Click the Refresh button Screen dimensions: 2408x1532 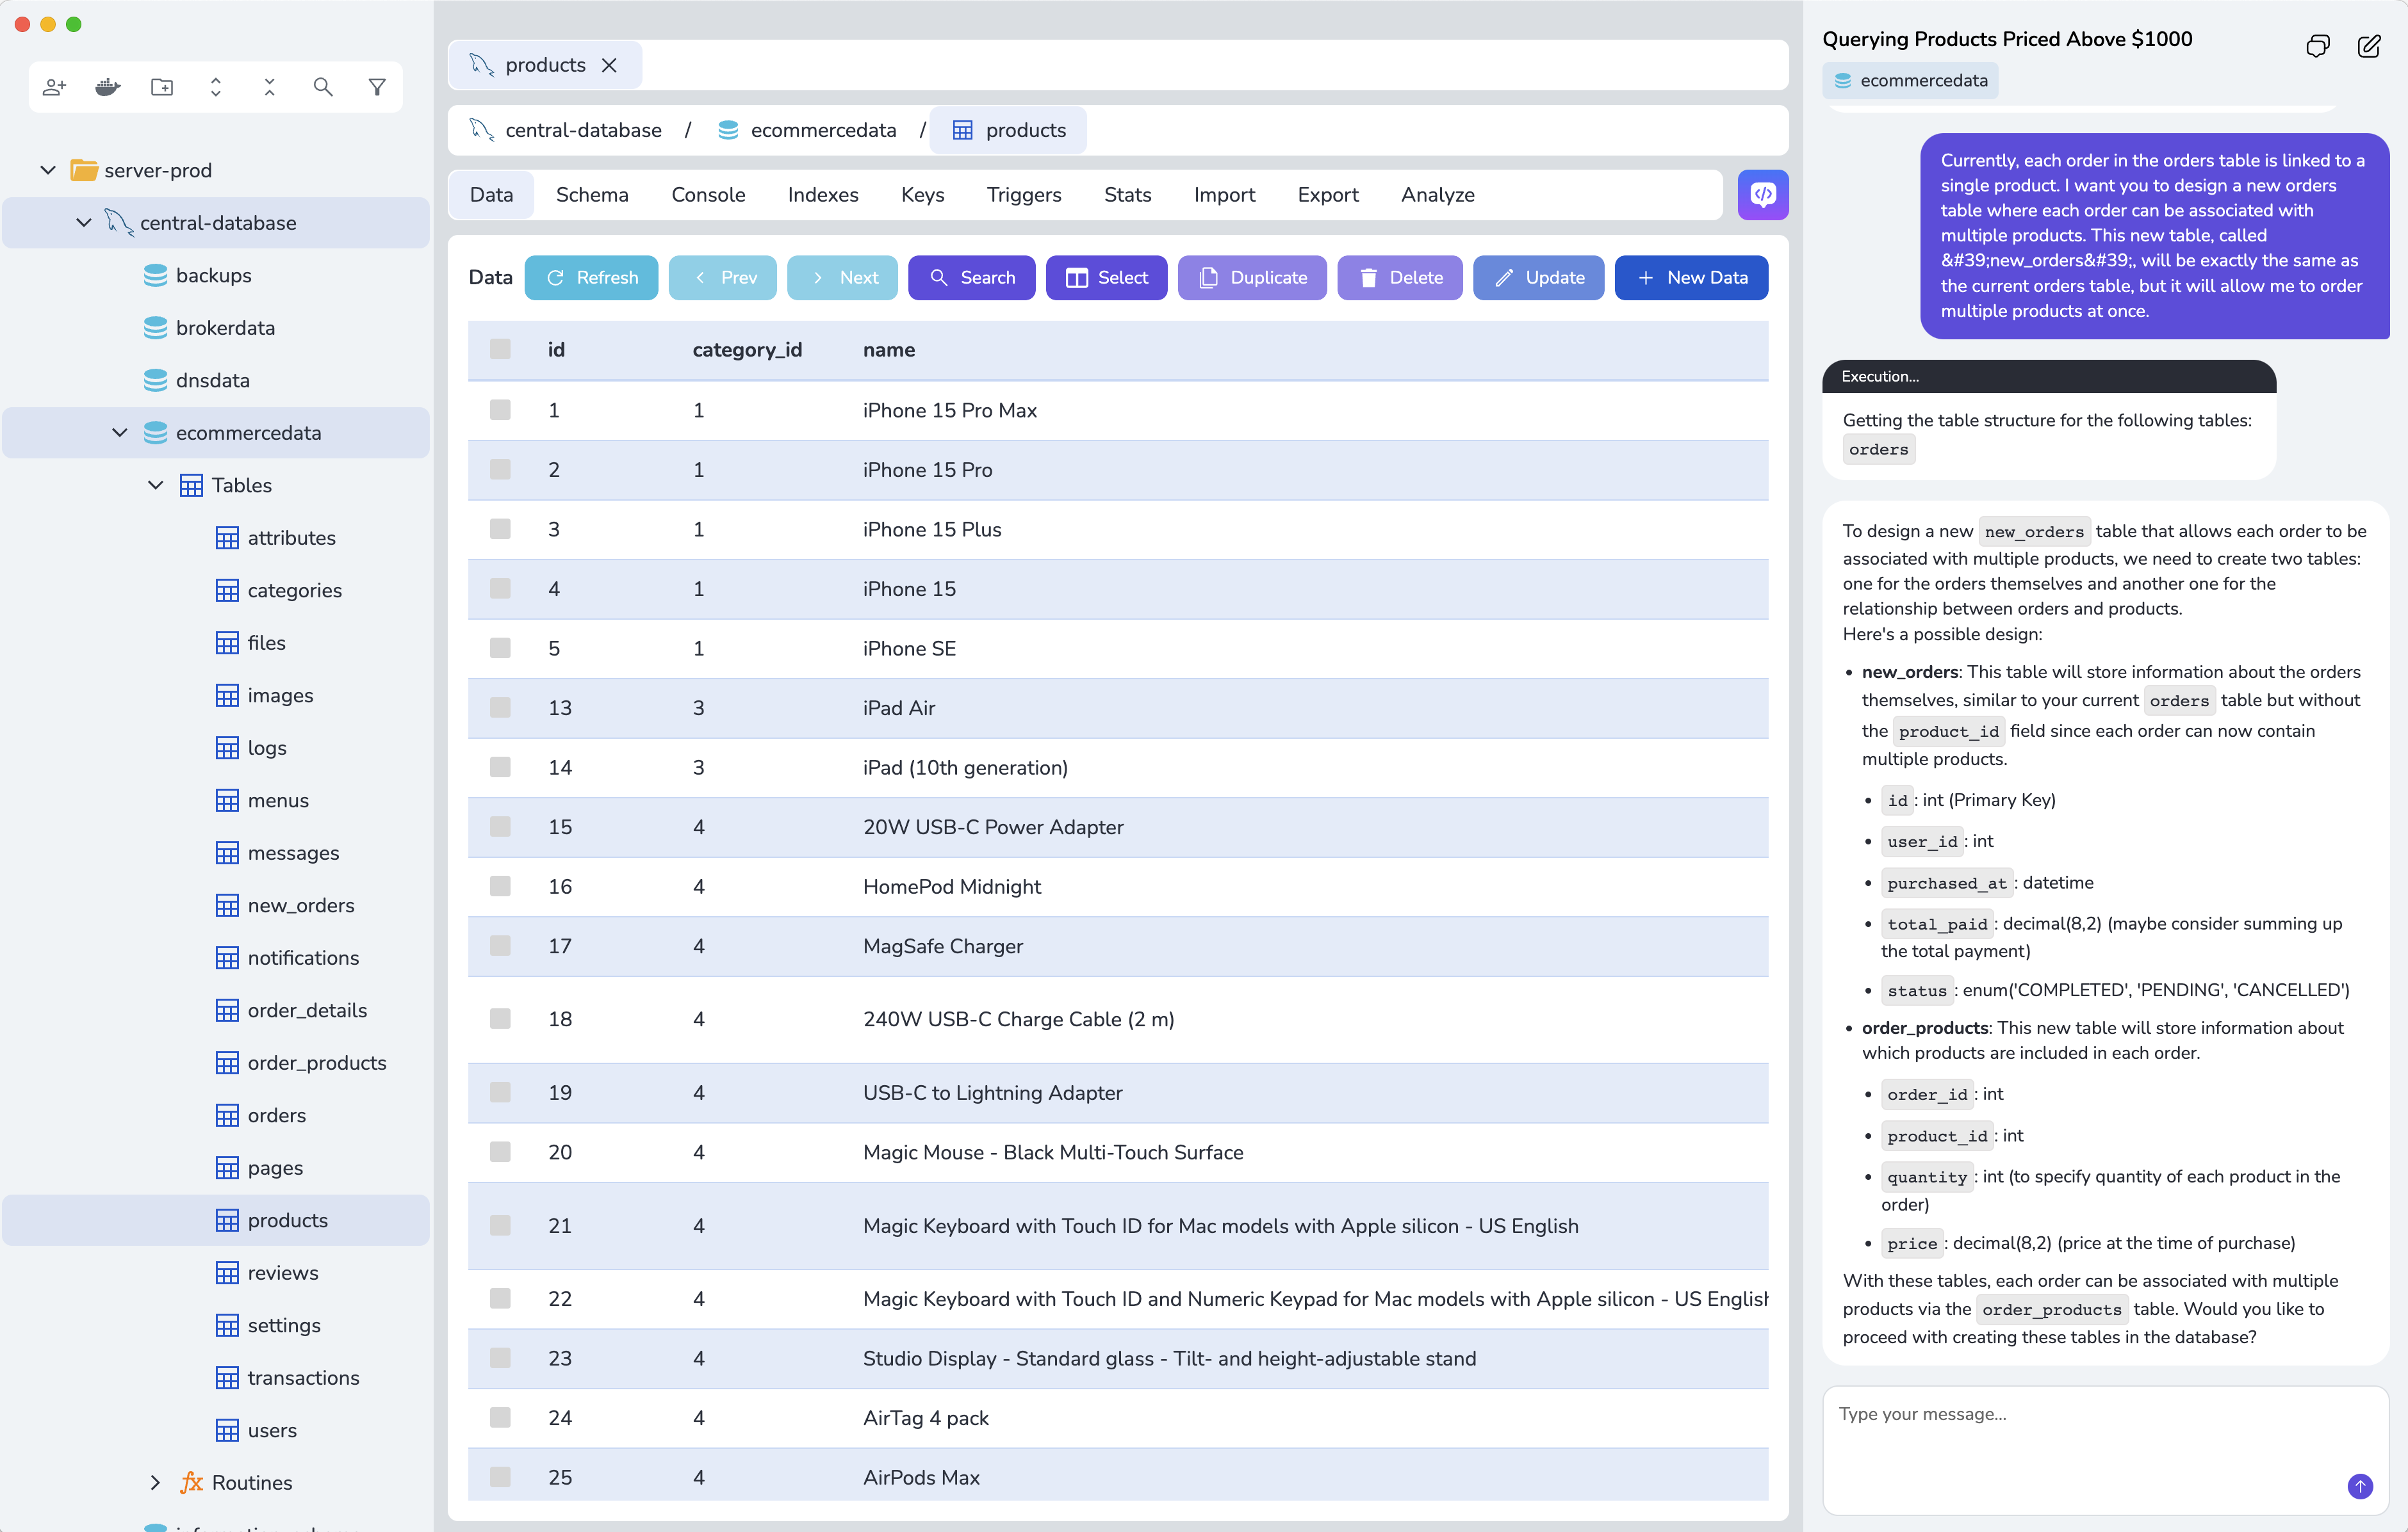591,278
